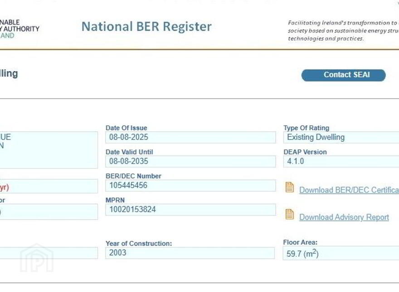Click the document icon beside Download Advisory Report
This screenshot has width=399, height=292.
click(x=290, y=214)
